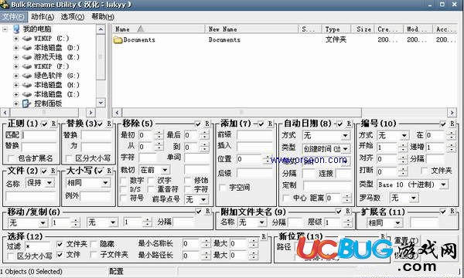Open the 动作(A) menu
This screenshot has height=278, width=464.
coord(43,17)
